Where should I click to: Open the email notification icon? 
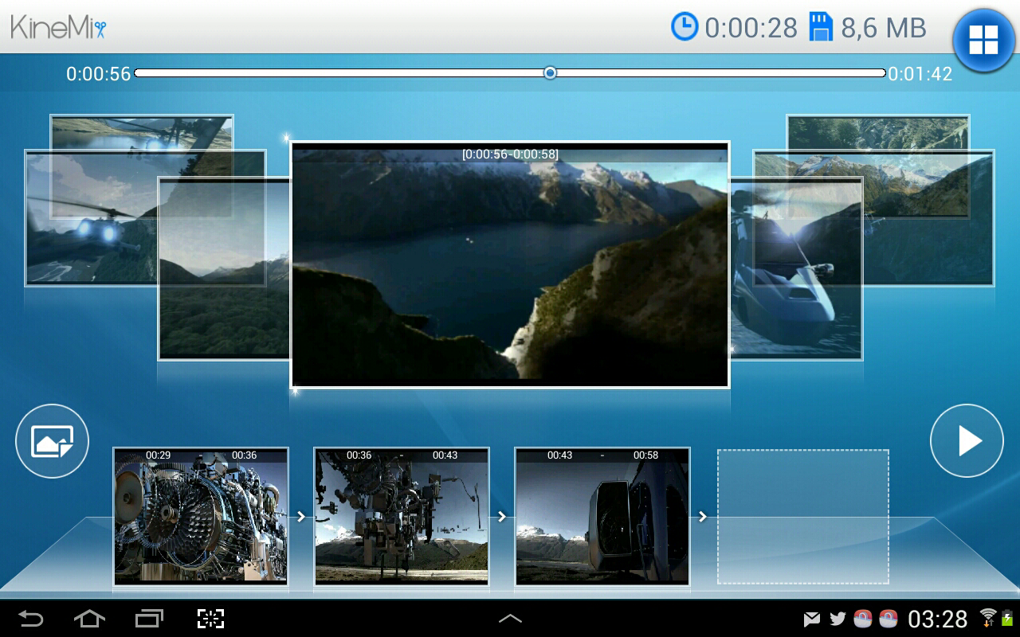[812, 619]
